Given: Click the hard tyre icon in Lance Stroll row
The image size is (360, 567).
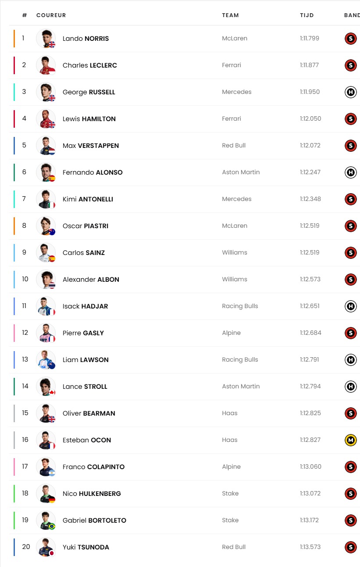Looking at the screenshot, I should (350, 387).
